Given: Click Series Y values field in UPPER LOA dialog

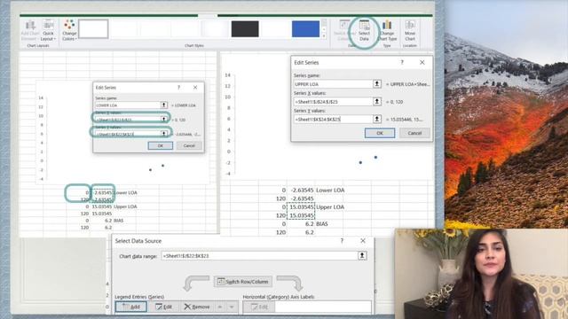Looking at the screenshot, I should 334,119.
